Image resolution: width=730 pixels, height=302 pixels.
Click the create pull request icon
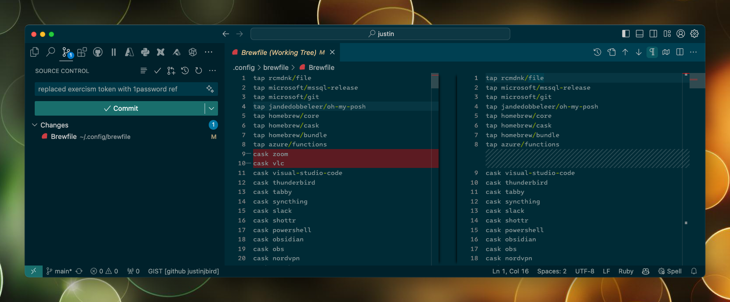[x=171, y=71]
